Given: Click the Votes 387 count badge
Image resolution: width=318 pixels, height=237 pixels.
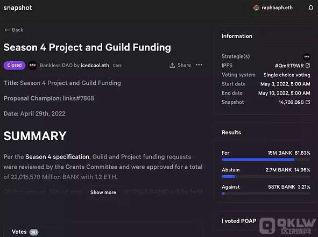Looking at the screenshot, I should pyautogui.click(x=34, y=232).
